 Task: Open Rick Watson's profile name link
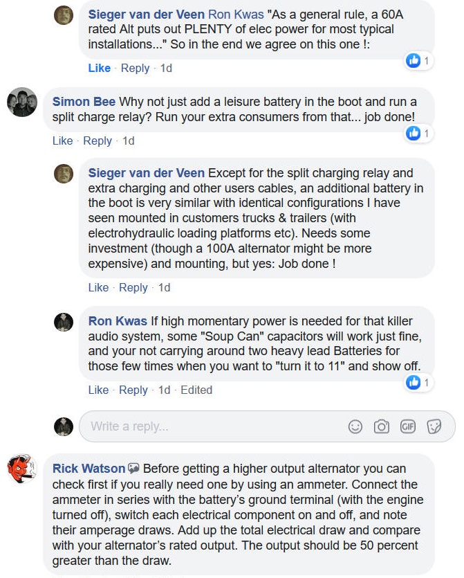89,469
